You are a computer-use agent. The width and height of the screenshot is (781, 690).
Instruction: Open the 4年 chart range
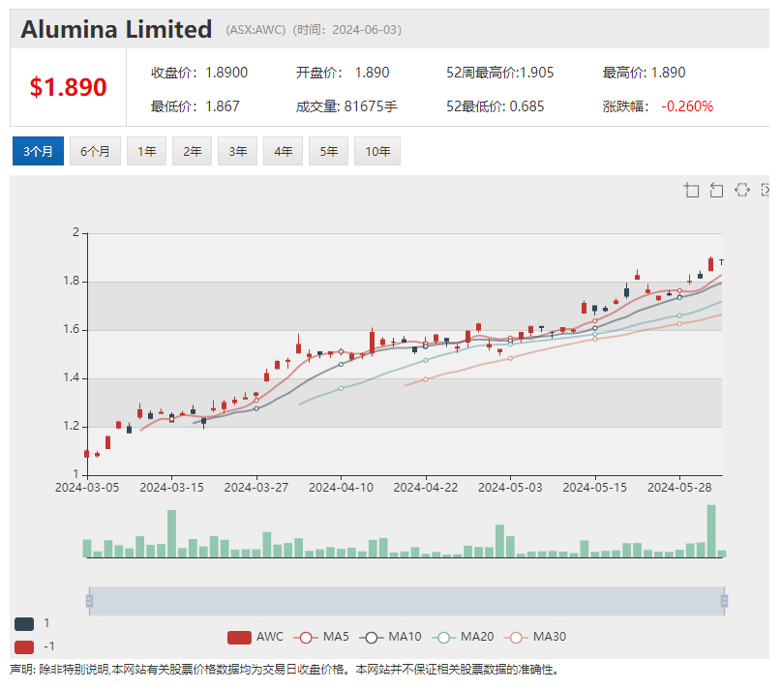[x=283, y=151]
